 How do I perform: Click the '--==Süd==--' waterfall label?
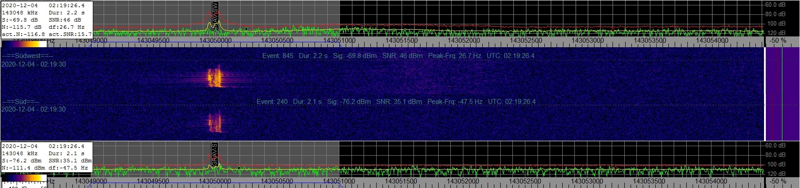21,102
